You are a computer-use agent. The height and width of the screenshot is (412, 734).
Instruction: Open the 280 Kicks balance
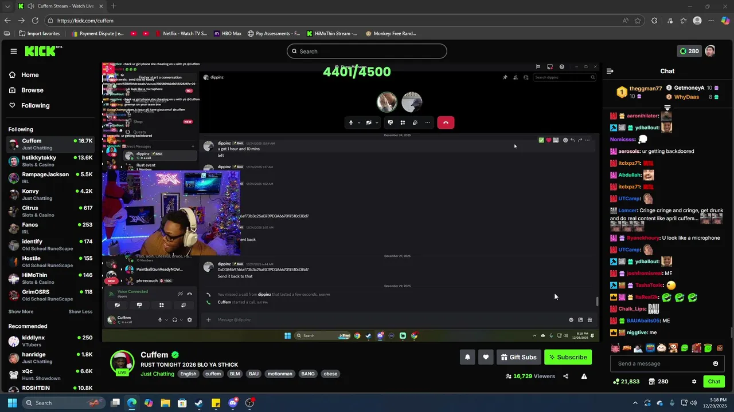click(x=689, y=51)
